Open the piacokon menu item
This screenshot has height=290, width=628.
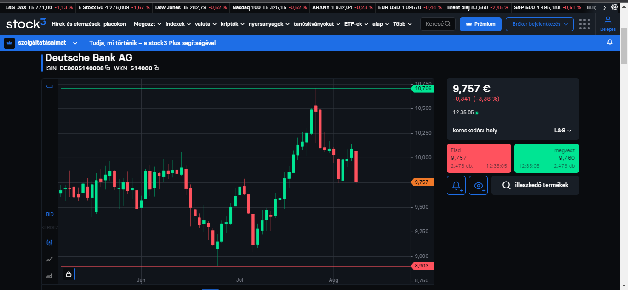pyautogui.click(x=115, y=24)
